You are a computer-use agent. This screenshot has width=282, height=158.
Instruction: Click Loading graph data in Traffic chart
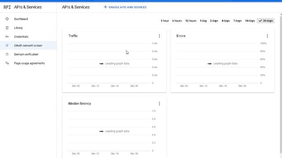117,63
